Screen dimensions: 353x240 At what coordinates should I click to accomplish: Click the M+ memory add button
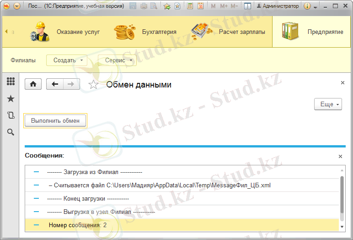(x=224, y=6)
